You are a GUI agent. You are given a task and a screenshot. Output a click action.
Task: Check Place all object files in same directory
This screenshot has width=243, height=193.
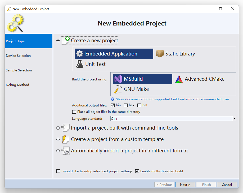74,112
